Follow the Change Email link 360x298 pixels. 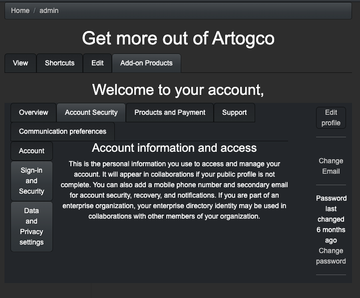point(331,166)
